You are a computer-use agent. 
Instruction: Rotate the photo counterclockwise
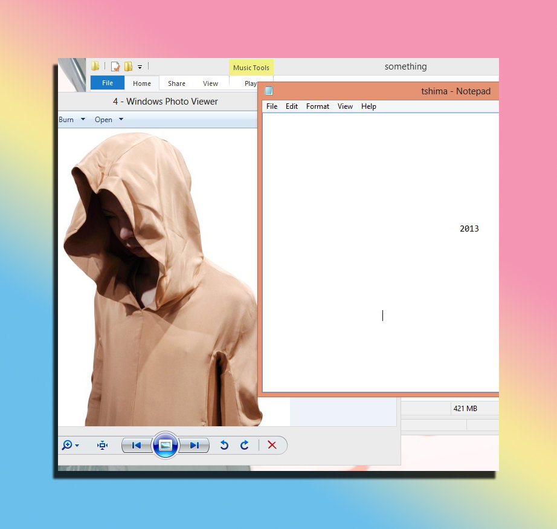point(224,445)
